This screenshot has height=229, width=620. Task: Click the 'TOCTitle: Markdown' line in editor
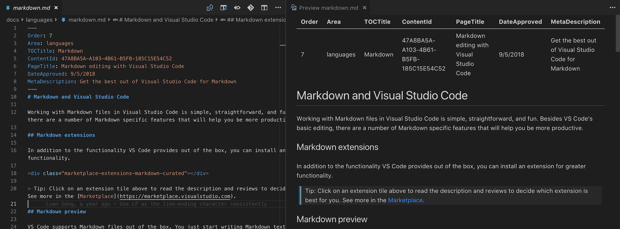point(55,51)
